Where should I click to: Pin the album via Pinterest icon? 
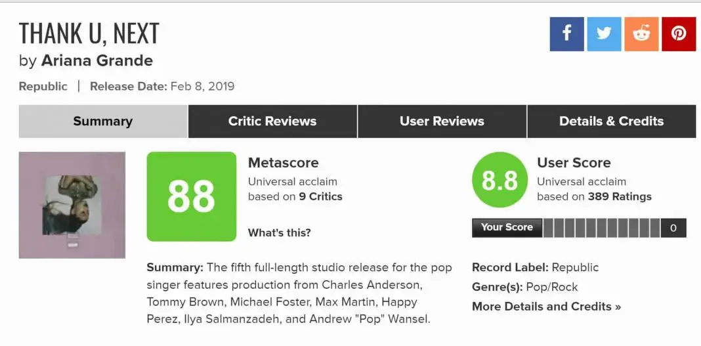coord(679,33)
